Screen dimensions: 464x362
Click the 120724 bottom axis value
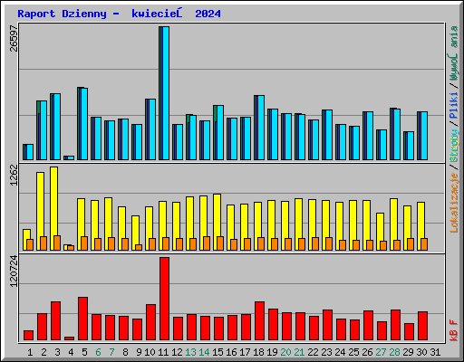tap(14, 271)
